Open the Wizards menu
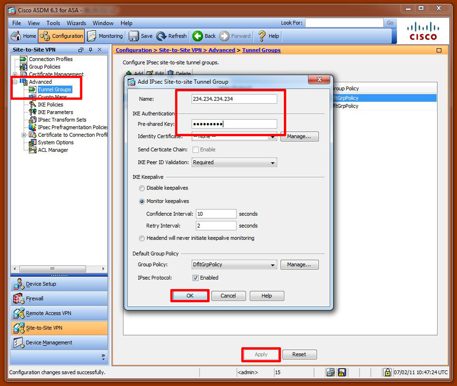The image size is (457, 386). (76, 23)
